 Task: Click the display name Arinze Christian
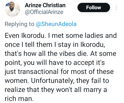coord(45,5)
